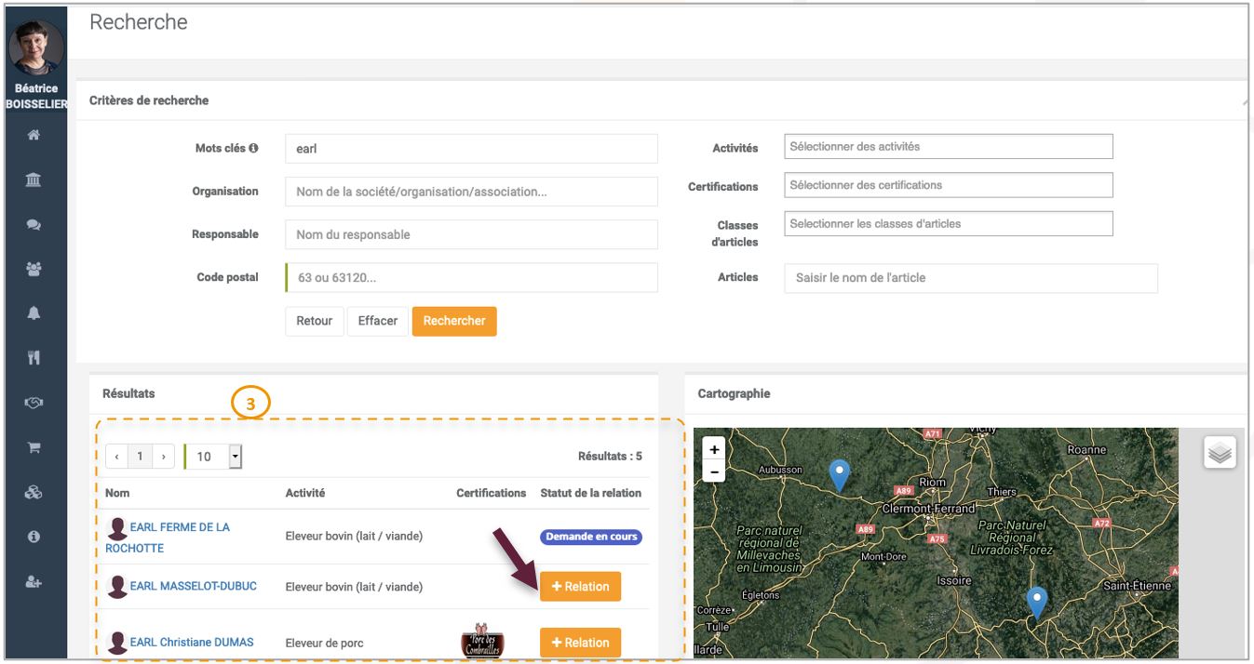Click the Statut de la relation header

pos(591,493)
